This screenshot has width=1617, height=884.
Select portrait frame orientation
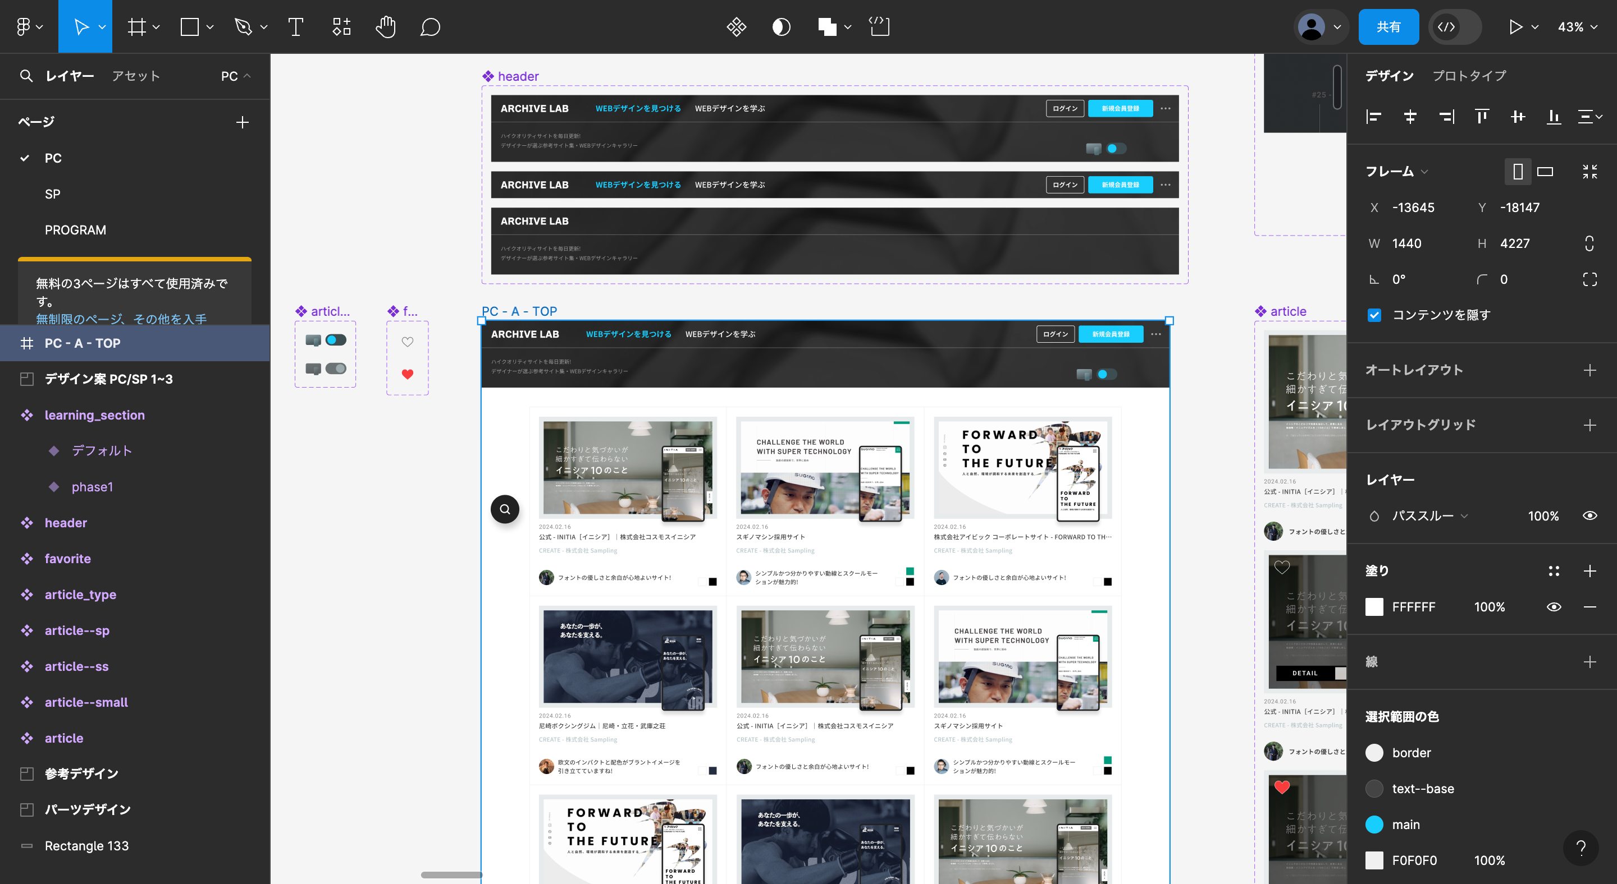tap(1517, 171)
